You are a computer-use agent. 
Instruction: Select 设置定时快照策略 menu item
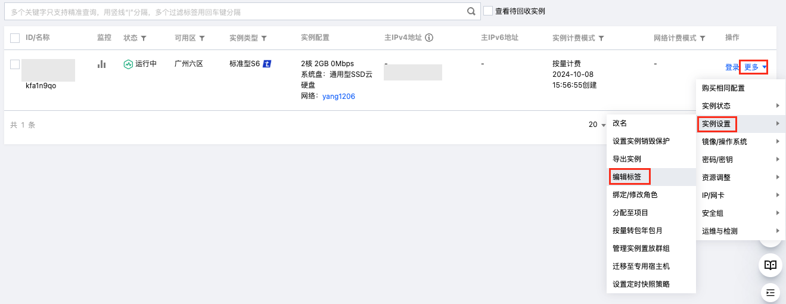coord(651,284)
